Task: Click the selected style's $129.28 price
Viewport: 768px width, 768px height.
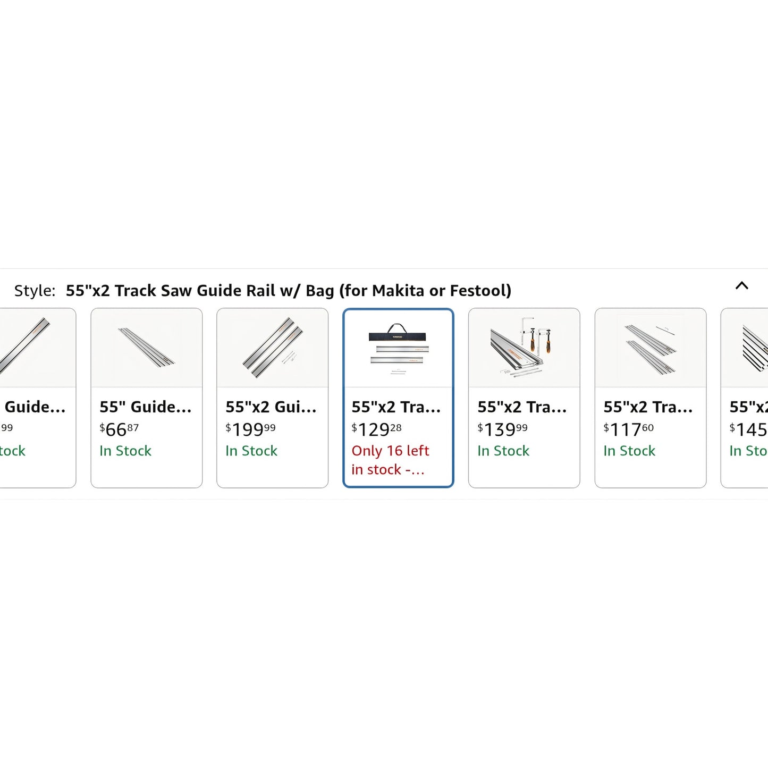Action: pos(376,429)
